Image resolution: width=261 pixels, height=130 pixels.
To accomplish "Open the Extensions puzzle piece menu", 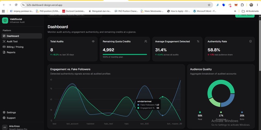I will 242,5.
